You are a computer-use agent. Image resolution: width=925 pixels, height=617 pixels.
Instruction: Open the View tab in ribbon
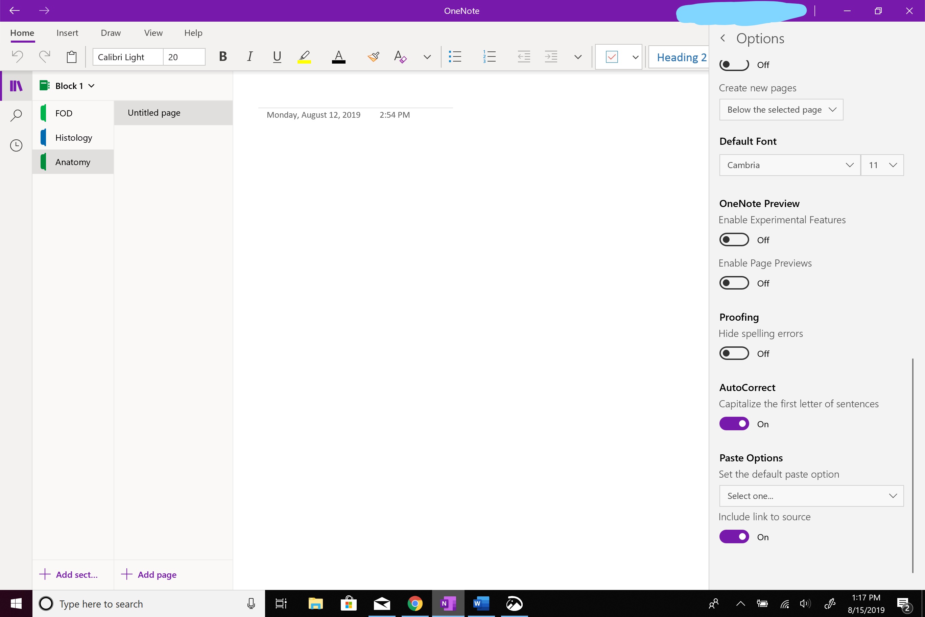pos(153,32)
